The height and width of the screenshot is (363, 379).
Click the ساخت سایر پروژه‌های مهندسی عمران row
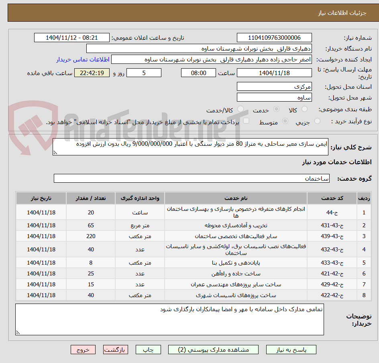pyautogui.click(x=194, y=284)
